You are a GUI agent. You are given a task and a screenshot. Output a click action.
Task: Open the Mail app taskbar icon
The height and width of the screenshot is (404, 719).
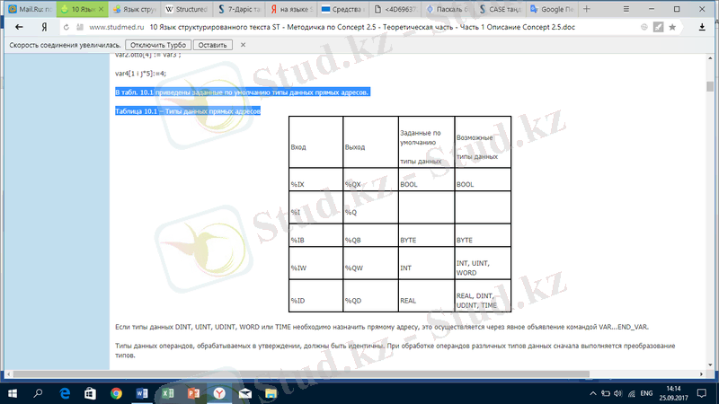click(x=244, y=393)
